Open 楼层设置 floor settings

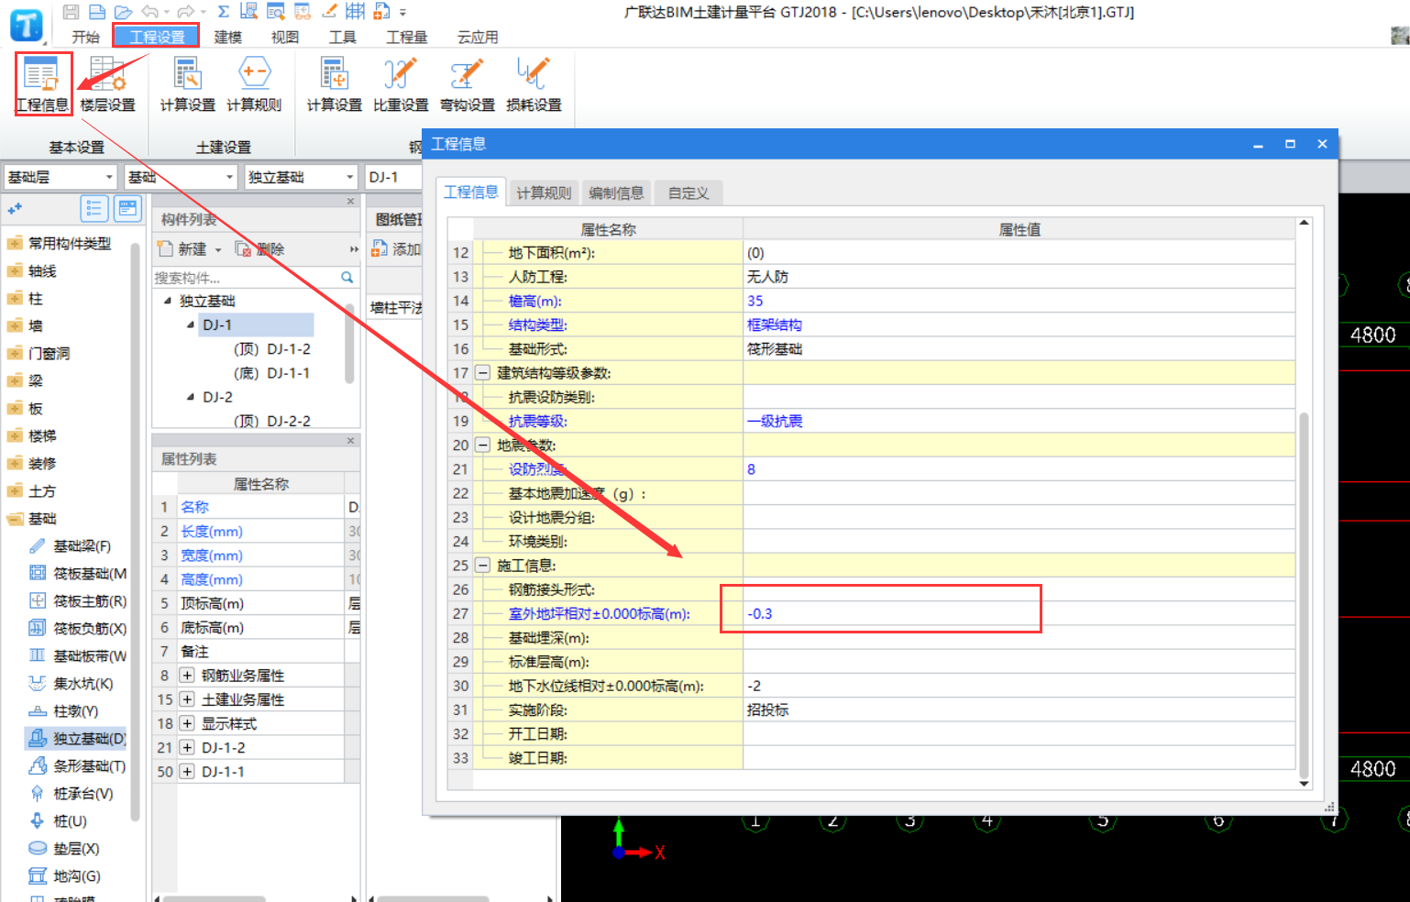pos(107,83)
